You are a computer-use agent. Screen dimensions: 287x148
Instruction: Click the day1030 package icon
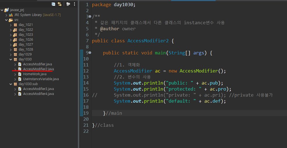tap(15, 59)
